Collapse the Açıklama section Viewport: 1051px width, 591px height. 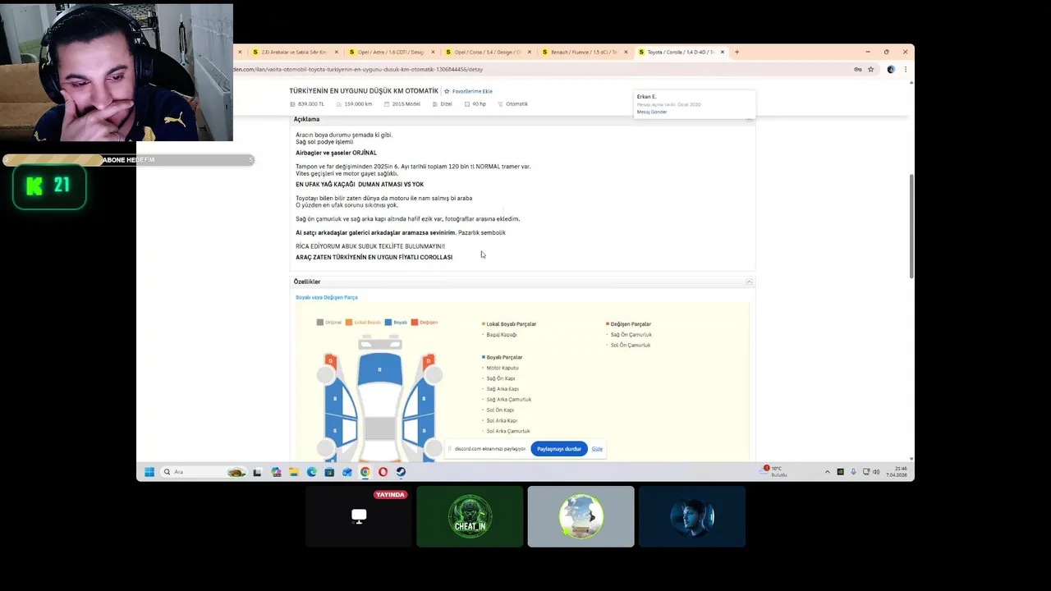pos(749,119)
